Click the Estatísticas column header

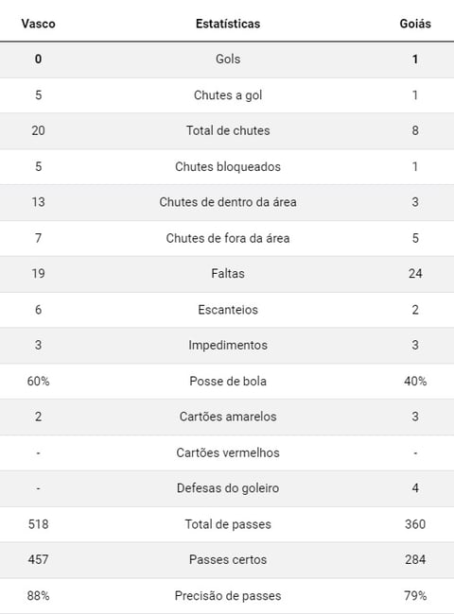(x=228, y=24)
